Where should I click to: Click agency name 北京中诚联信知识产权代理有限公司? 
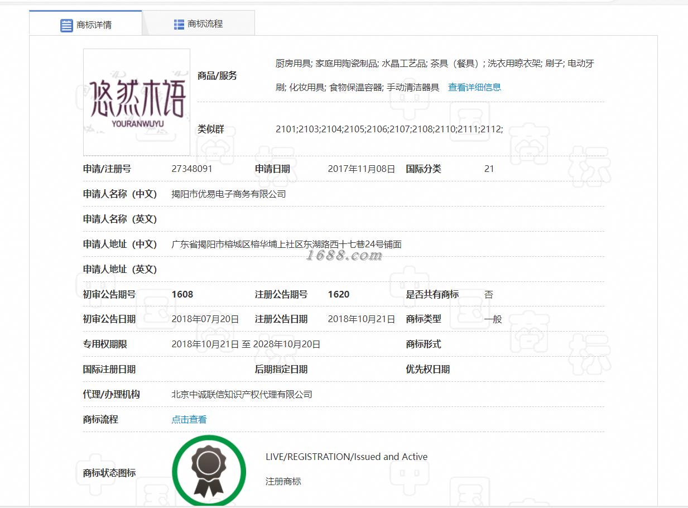242,394
